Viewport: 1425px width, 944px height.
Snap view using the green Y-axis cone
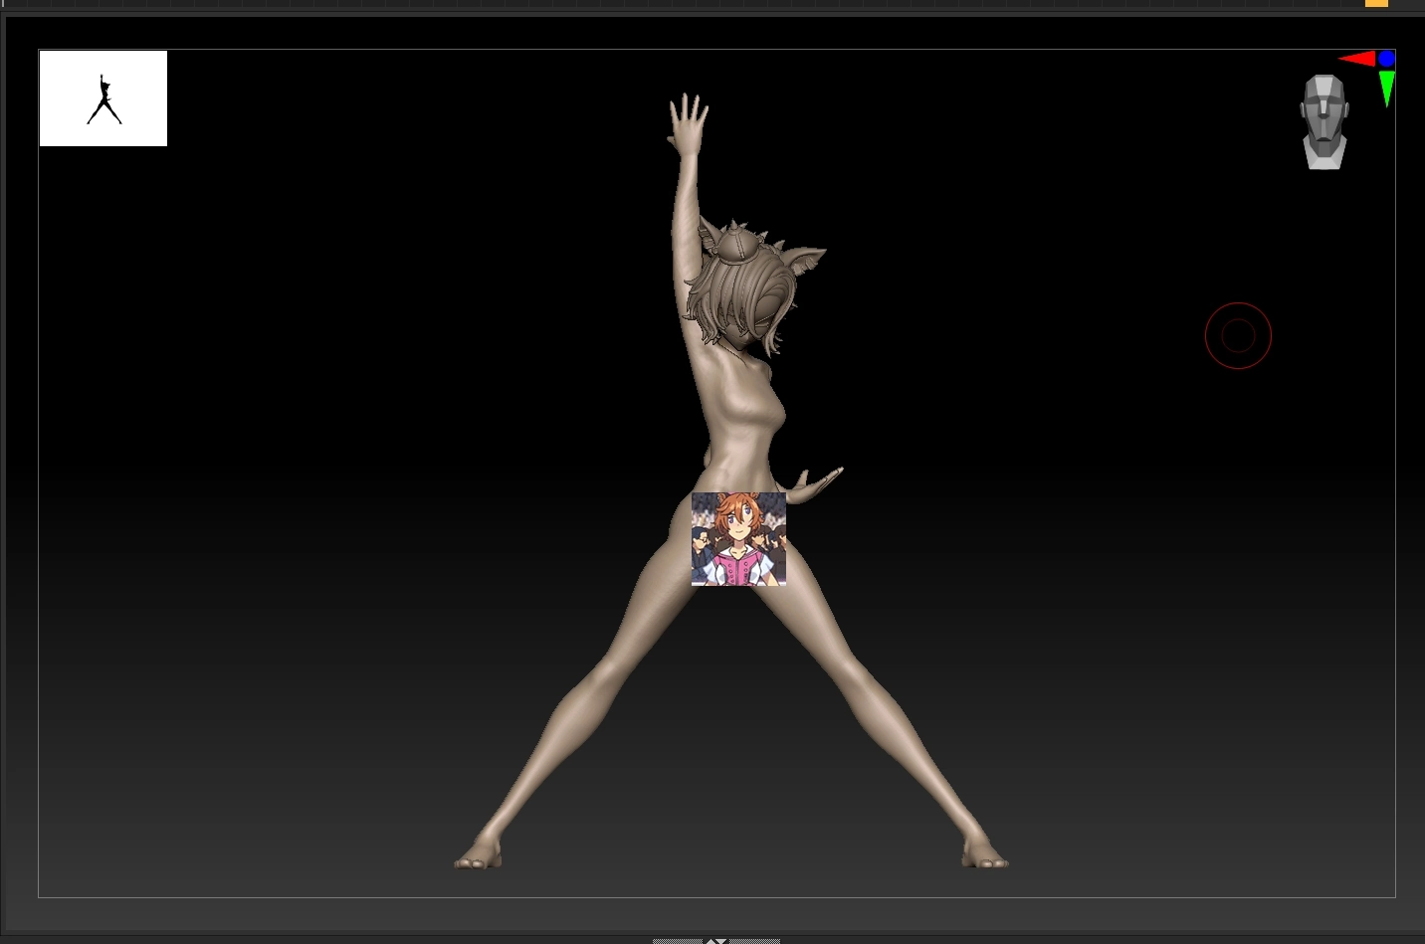[1386, 89]
